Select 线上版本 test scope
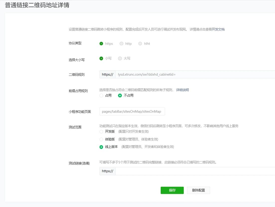Image resolution: width=275 pixels, height=207 pixels. point(101,147)
